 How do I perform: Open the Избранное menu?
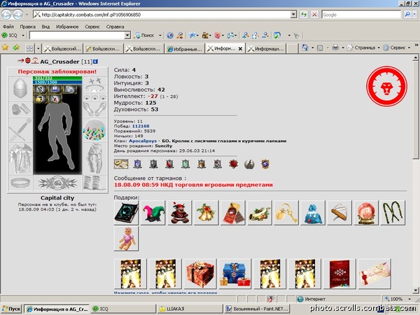point(67,27)
